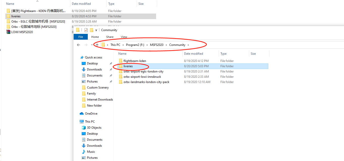Image resolution: width=344 pixels, height=161 pixels.
Task: Click the Properties quick access icon
Action: [86, 30]
